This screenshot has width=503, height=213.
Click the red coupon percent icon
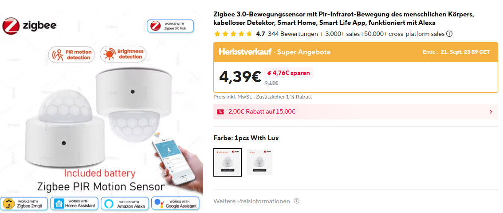coord(220,112)
